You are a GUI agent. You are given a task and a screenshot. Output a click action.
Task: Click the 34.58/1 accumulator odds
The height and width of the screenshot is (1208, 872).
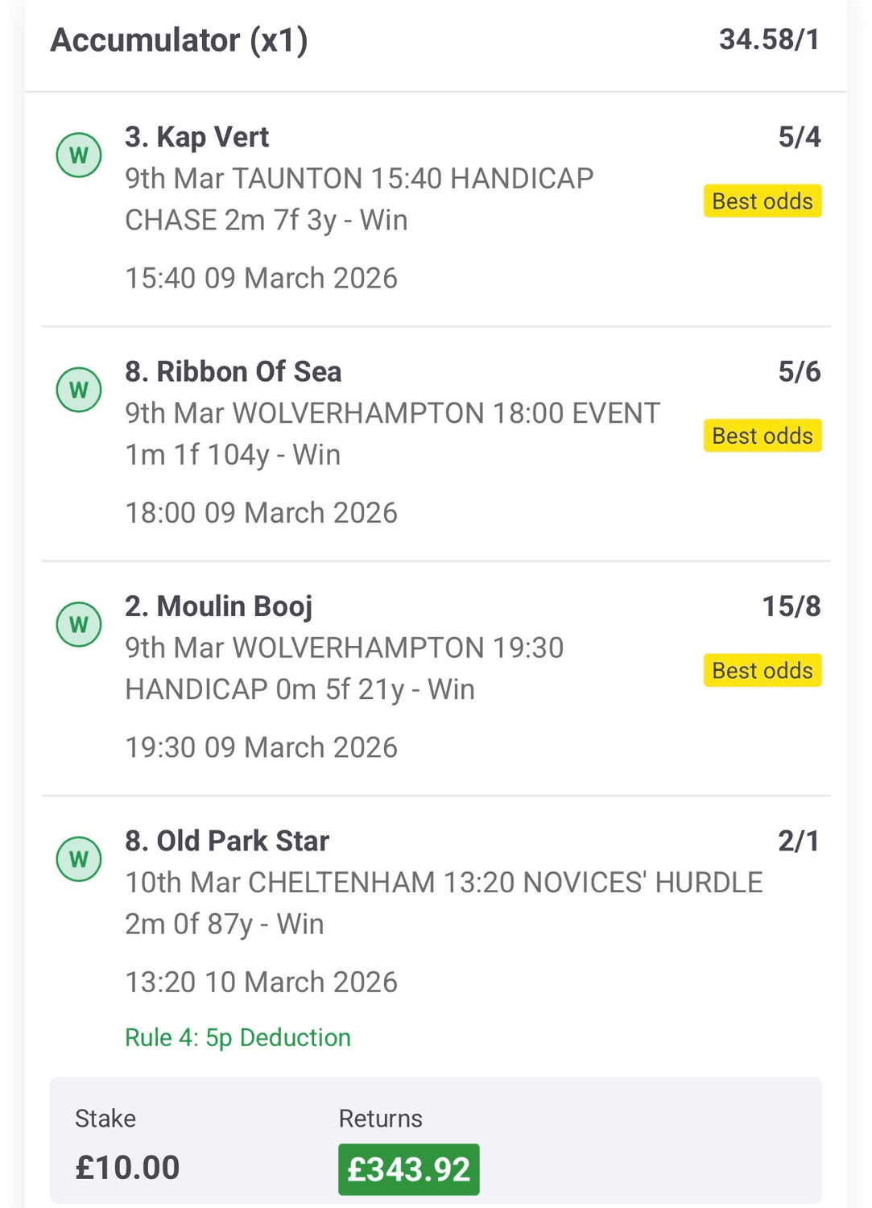pos(769,39)
